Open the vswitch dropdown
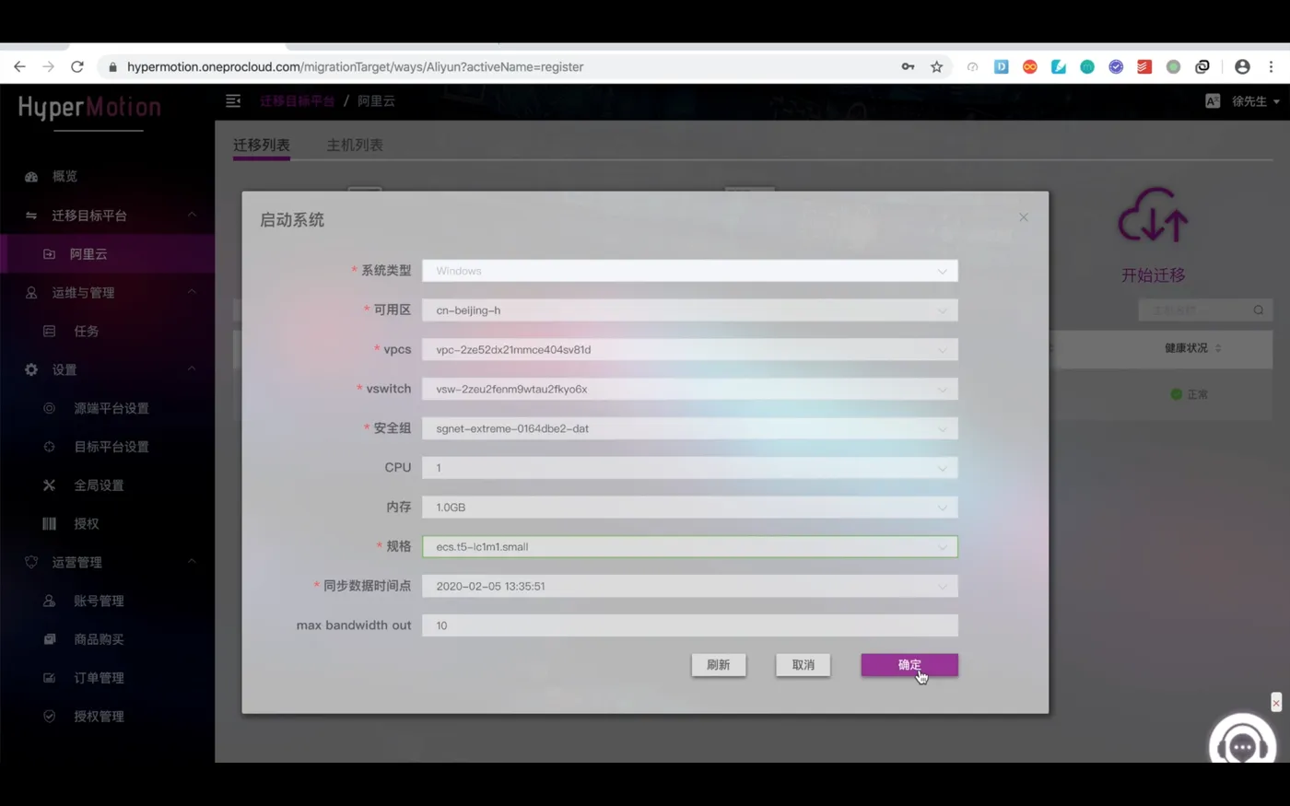 (x=689, y=389)
